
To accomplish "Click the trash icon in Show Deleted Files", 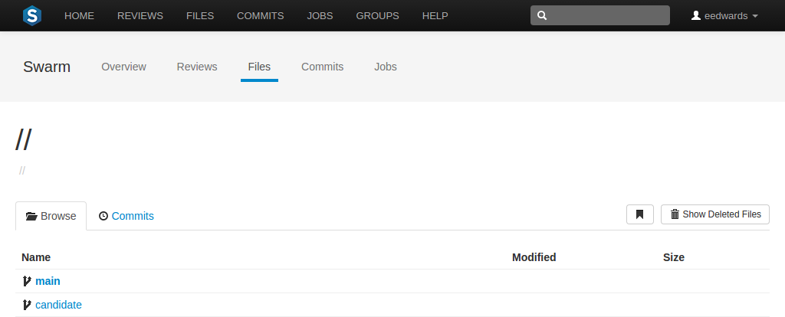I will click(675, 214).
